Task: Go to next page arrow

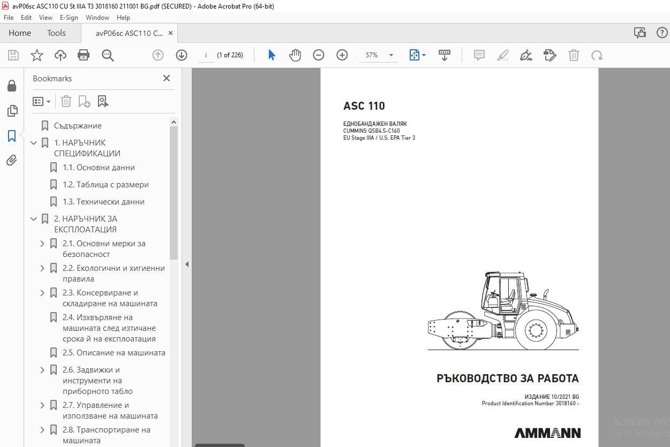Action: coord(182,55)
